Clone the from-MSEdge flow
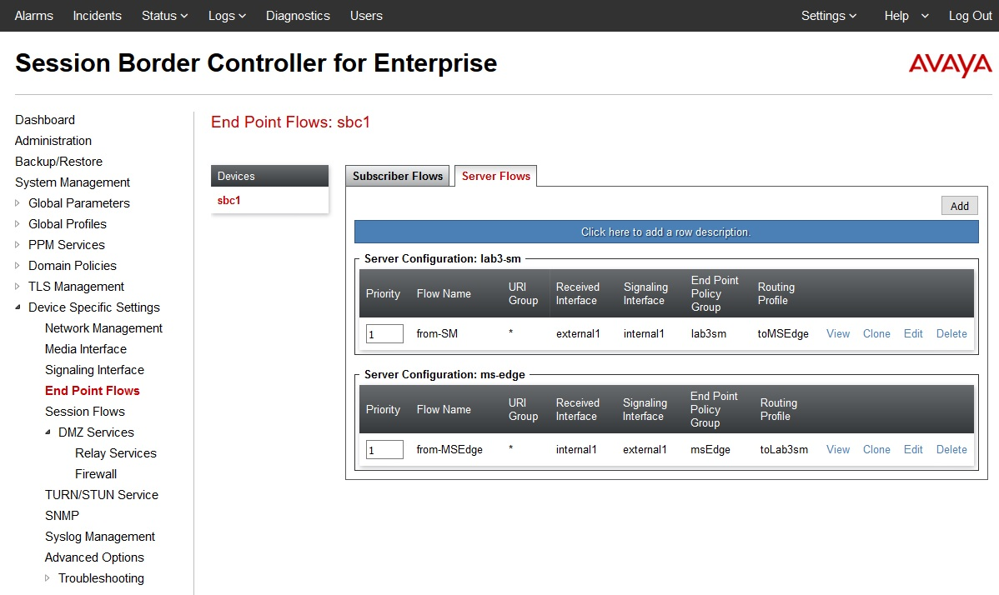Screen dimensions: 999x595 click(876, 449)
